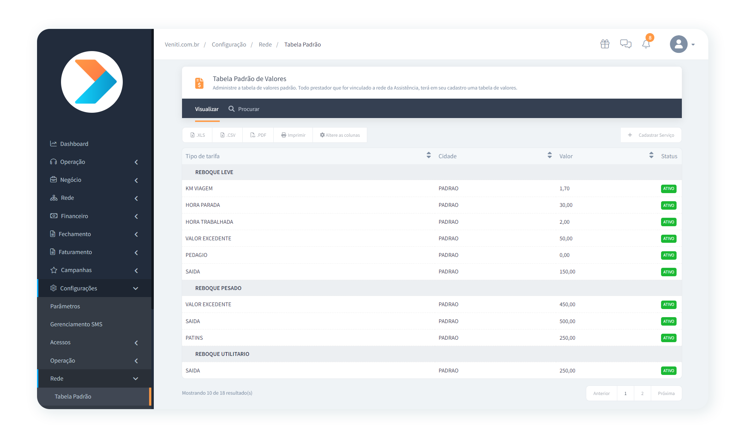Screen dimensions: 739x438
Task: Click the Faturamento document icon
Action: click(53, 252)
